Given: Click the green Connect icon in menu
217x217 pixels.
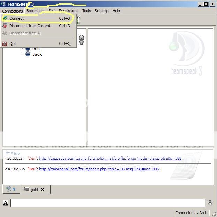Looking at the screenshot, I should 5,18.
